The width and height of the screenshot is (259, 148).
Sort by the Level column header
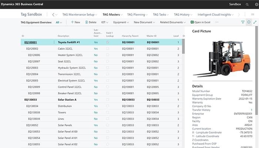tap(176, 36)
